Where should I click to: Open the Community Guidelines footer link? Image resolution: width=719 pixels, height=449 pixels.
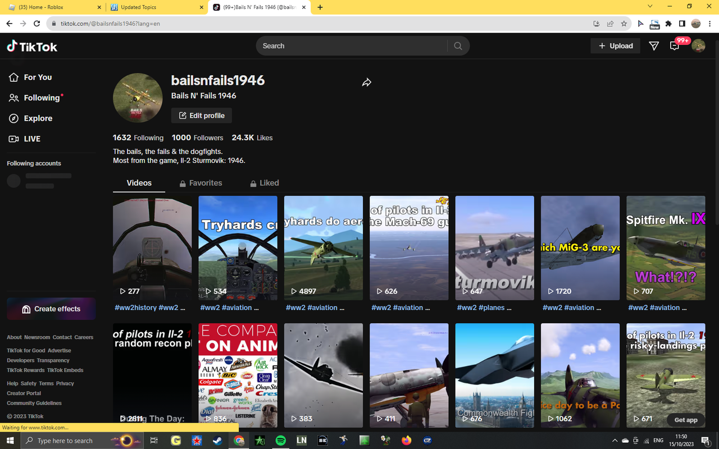(x=34, y=403)
